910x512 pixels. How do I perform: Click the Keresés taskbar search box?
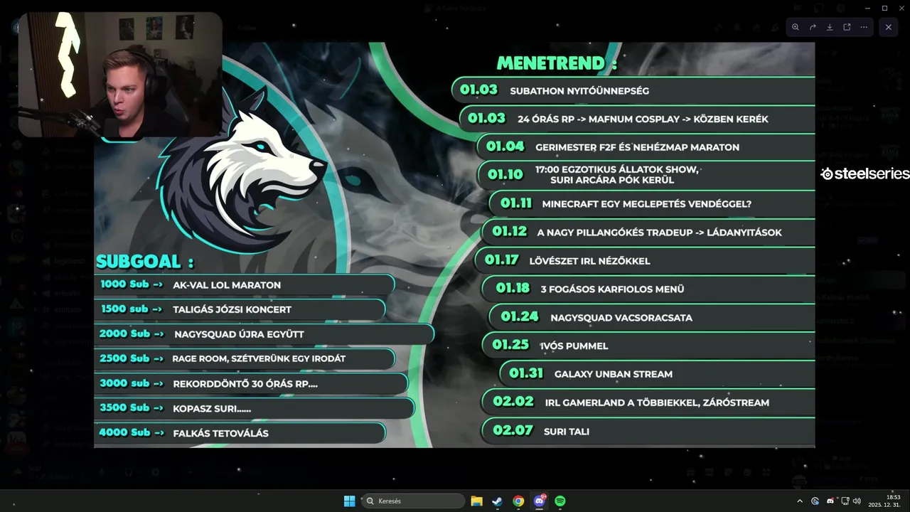413,501
